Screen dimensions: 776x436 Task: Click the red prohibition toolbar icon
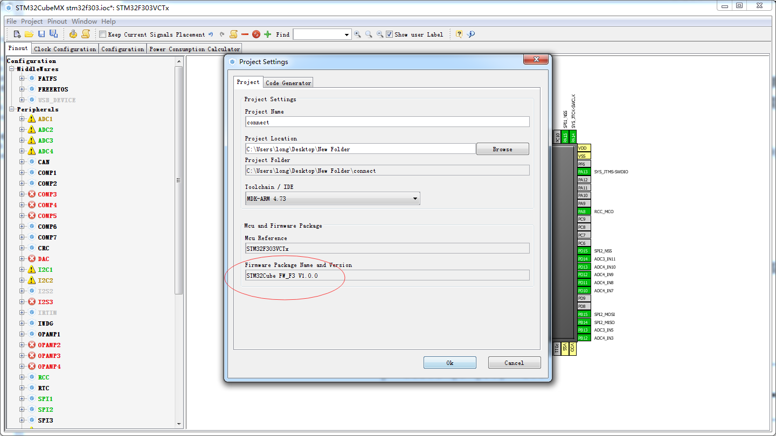pos(256,34)
